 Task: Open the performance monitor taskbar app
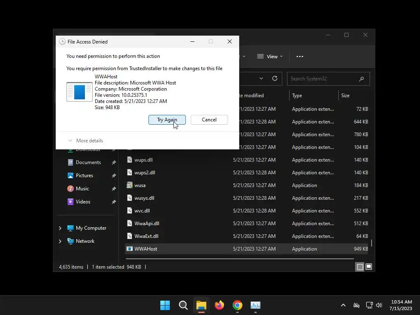(x=256, y=305)
